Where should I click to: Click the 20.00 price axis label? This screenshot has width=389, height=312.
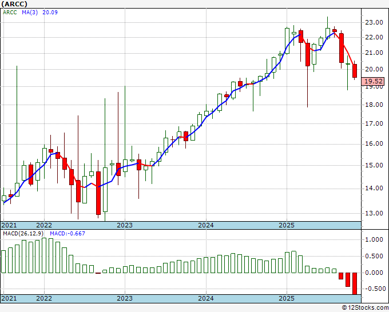point(374,69)
